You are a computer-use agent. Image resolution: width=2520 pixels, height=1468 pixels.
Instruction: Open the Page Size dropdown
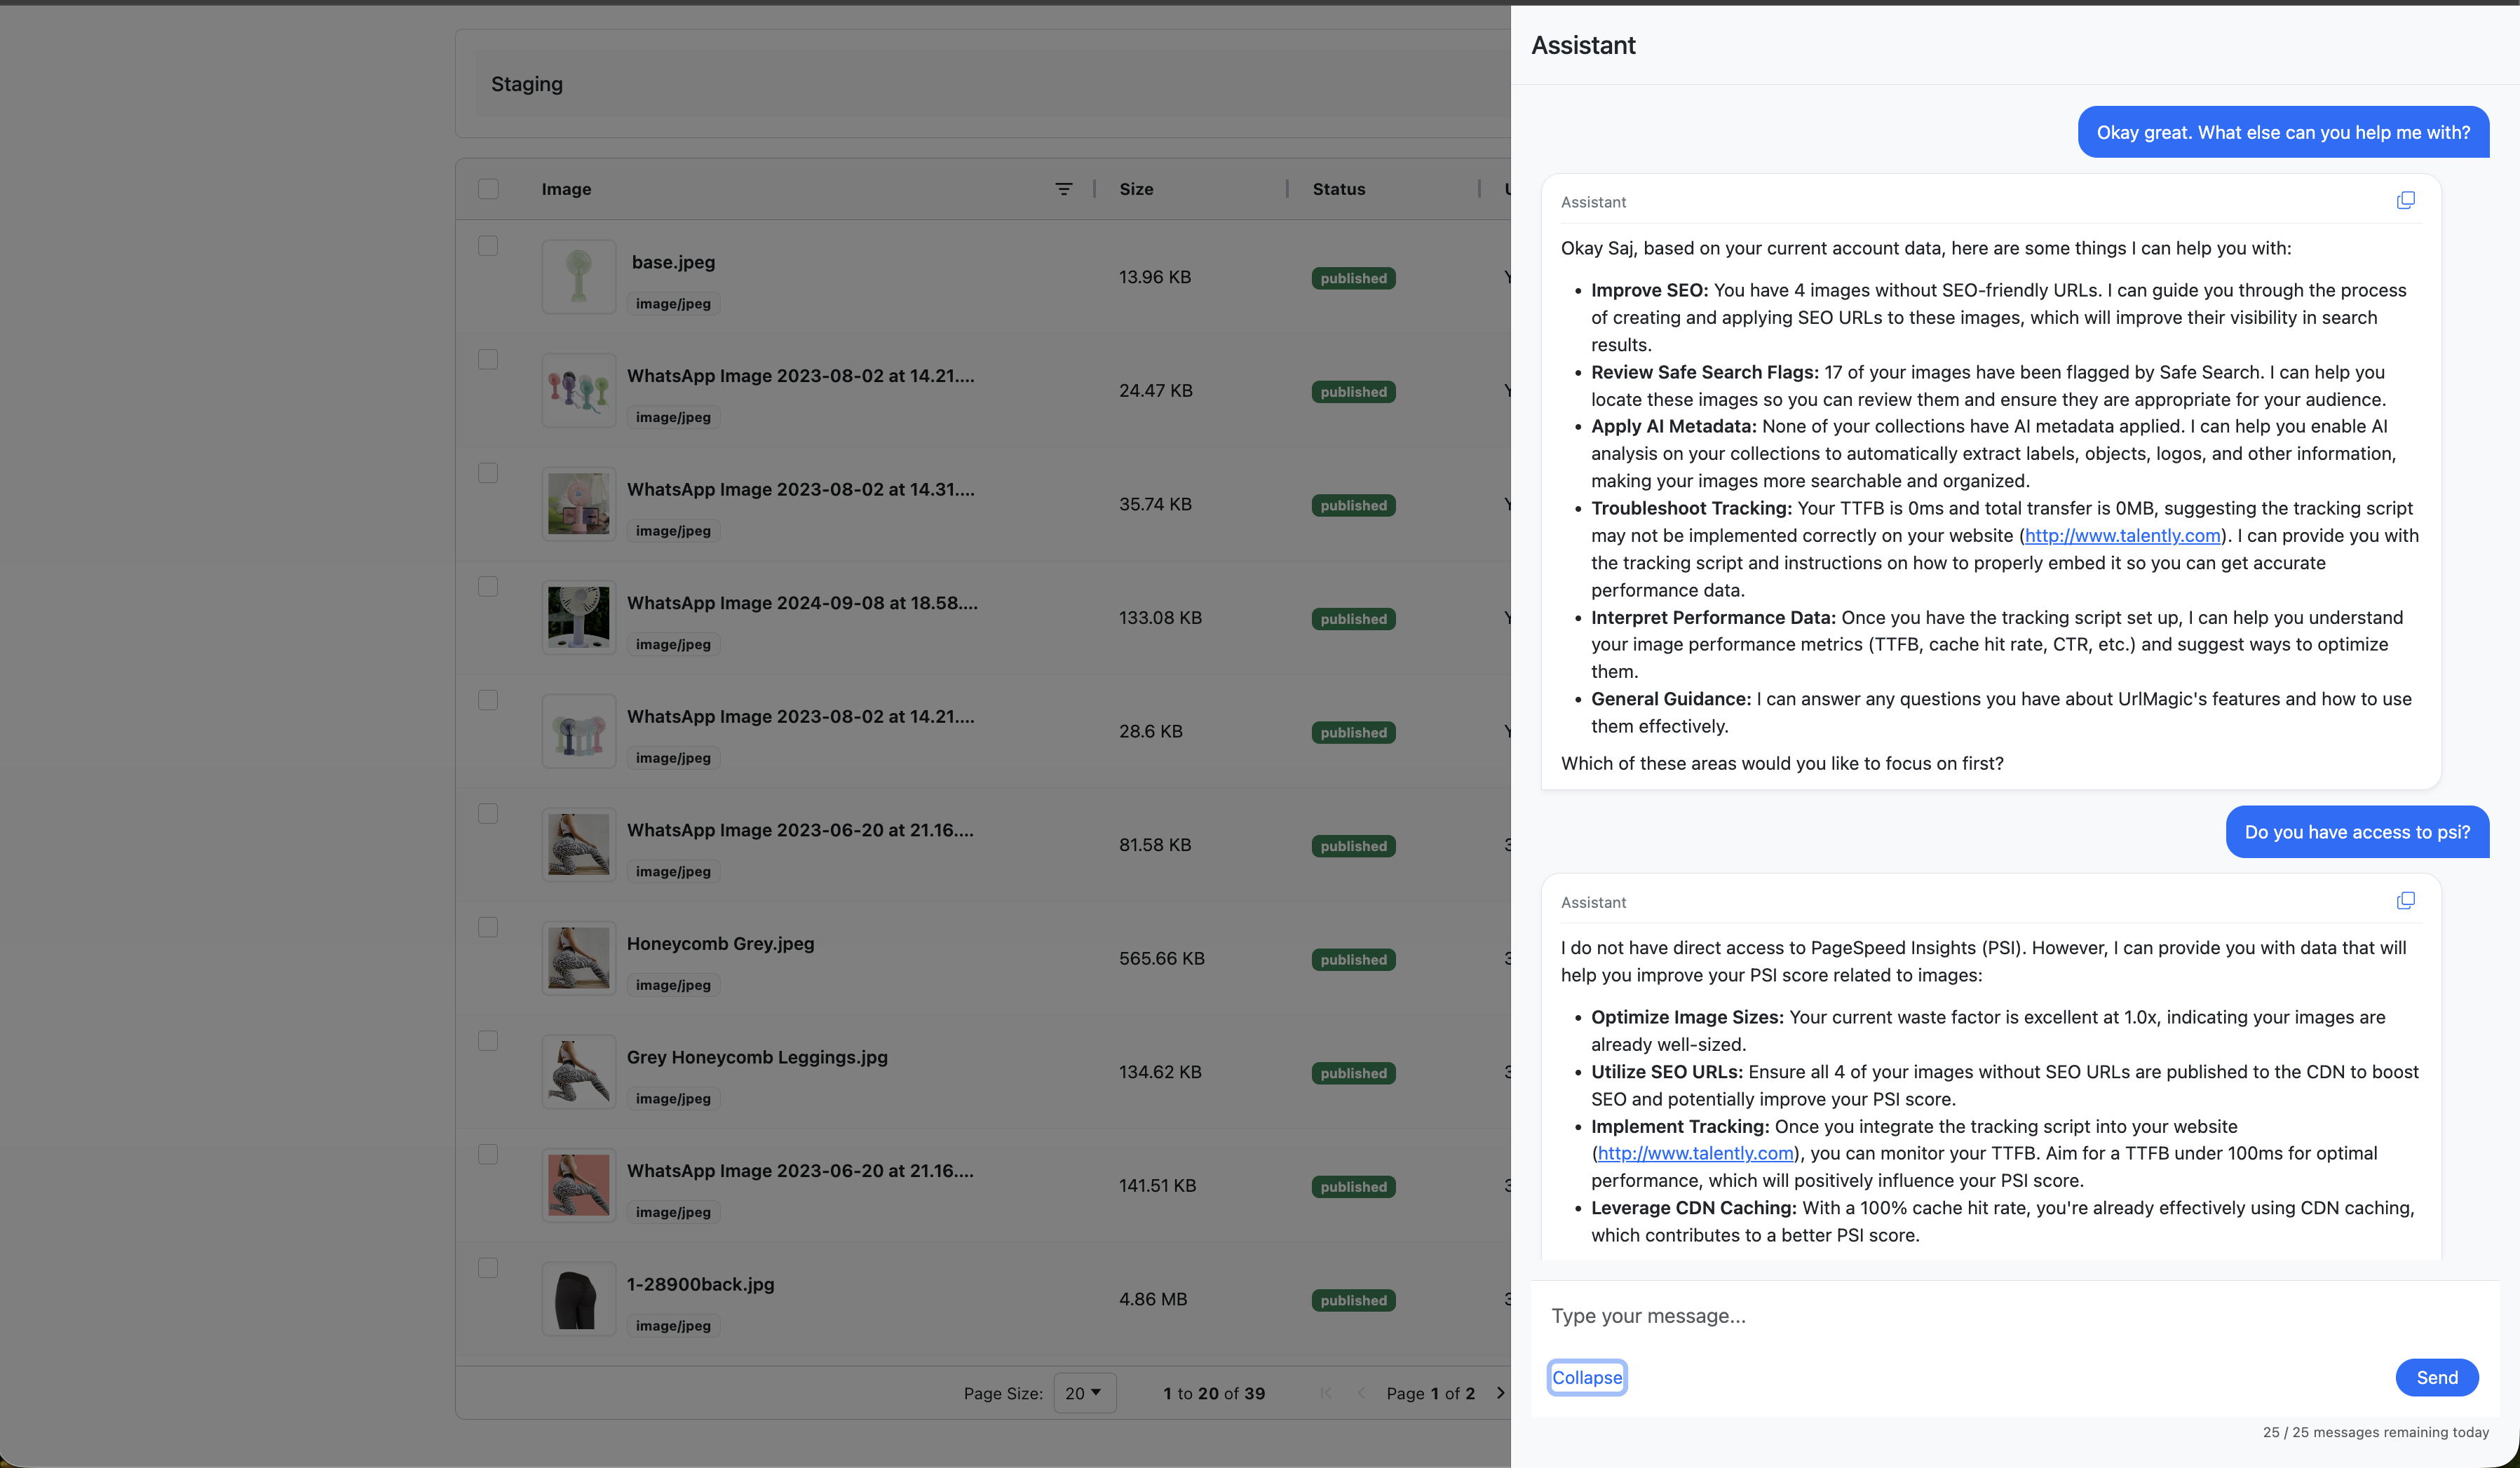(1084, 1393)
